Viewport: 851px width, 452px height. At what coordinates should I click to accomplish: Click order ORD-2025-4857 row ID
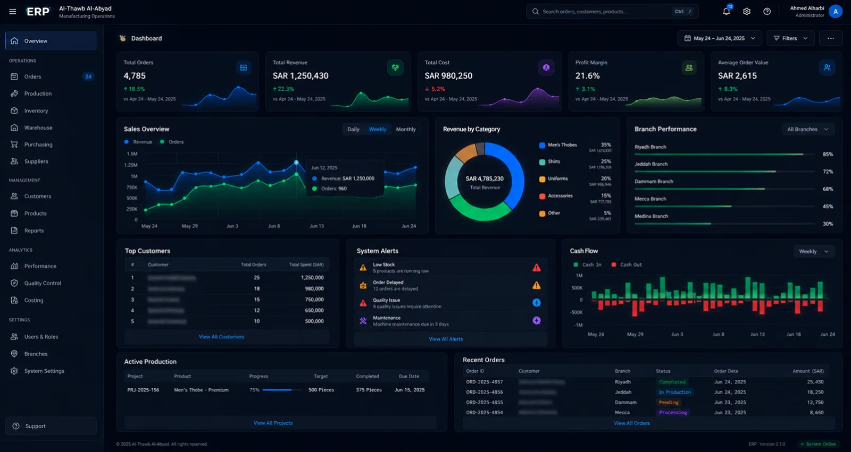click(x=485, y=382)
